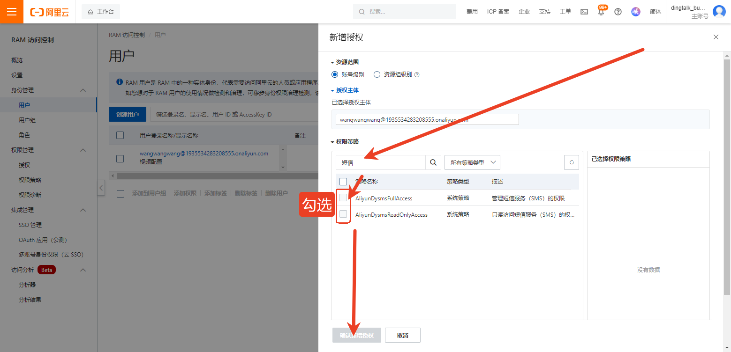This screenshot has width=731, height=352.
Task: Click the selected principal email field
Action: tap(427, 119)
